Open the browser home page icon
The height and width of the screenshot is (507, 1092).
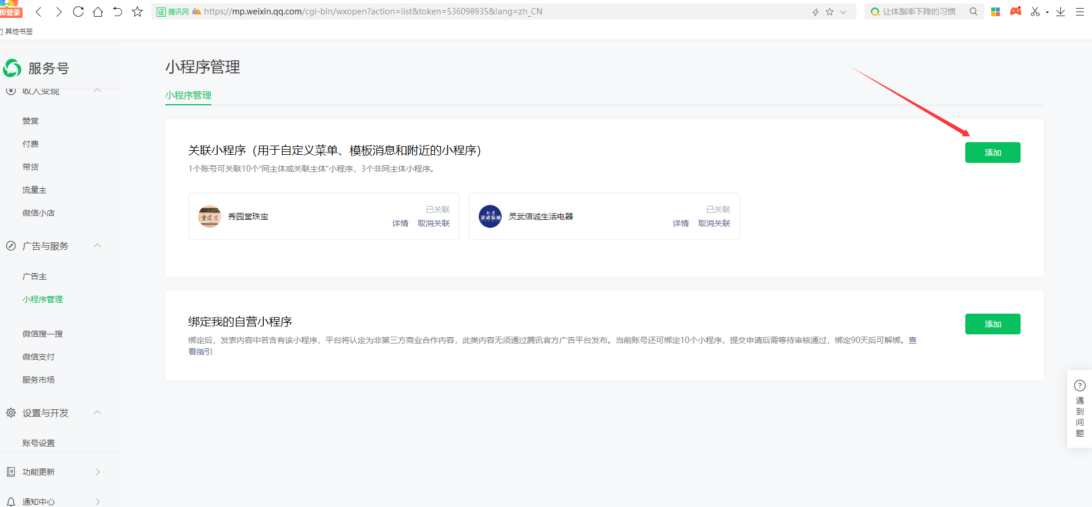(x=98, y=12)
